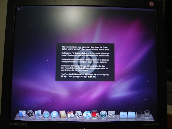Screen dimensions: 172x129
Task: Open Time Machine in the Dock
Action: [103, 115]
